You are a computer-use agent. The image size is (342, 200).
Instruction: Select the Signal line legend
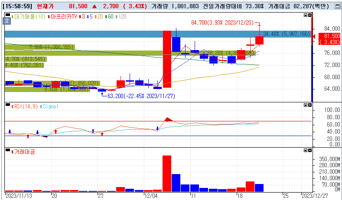click(49, 107)
